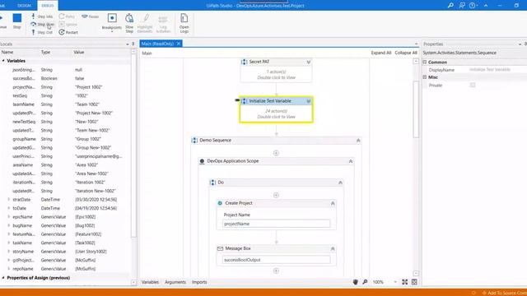Screen dimensions: 527x296
Task: Open the Breakpoints dropdown button
Action: 112,23
